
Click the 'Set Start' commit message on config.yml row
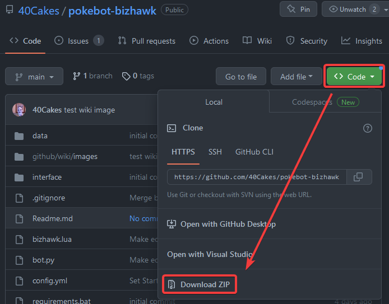(143, 280)
